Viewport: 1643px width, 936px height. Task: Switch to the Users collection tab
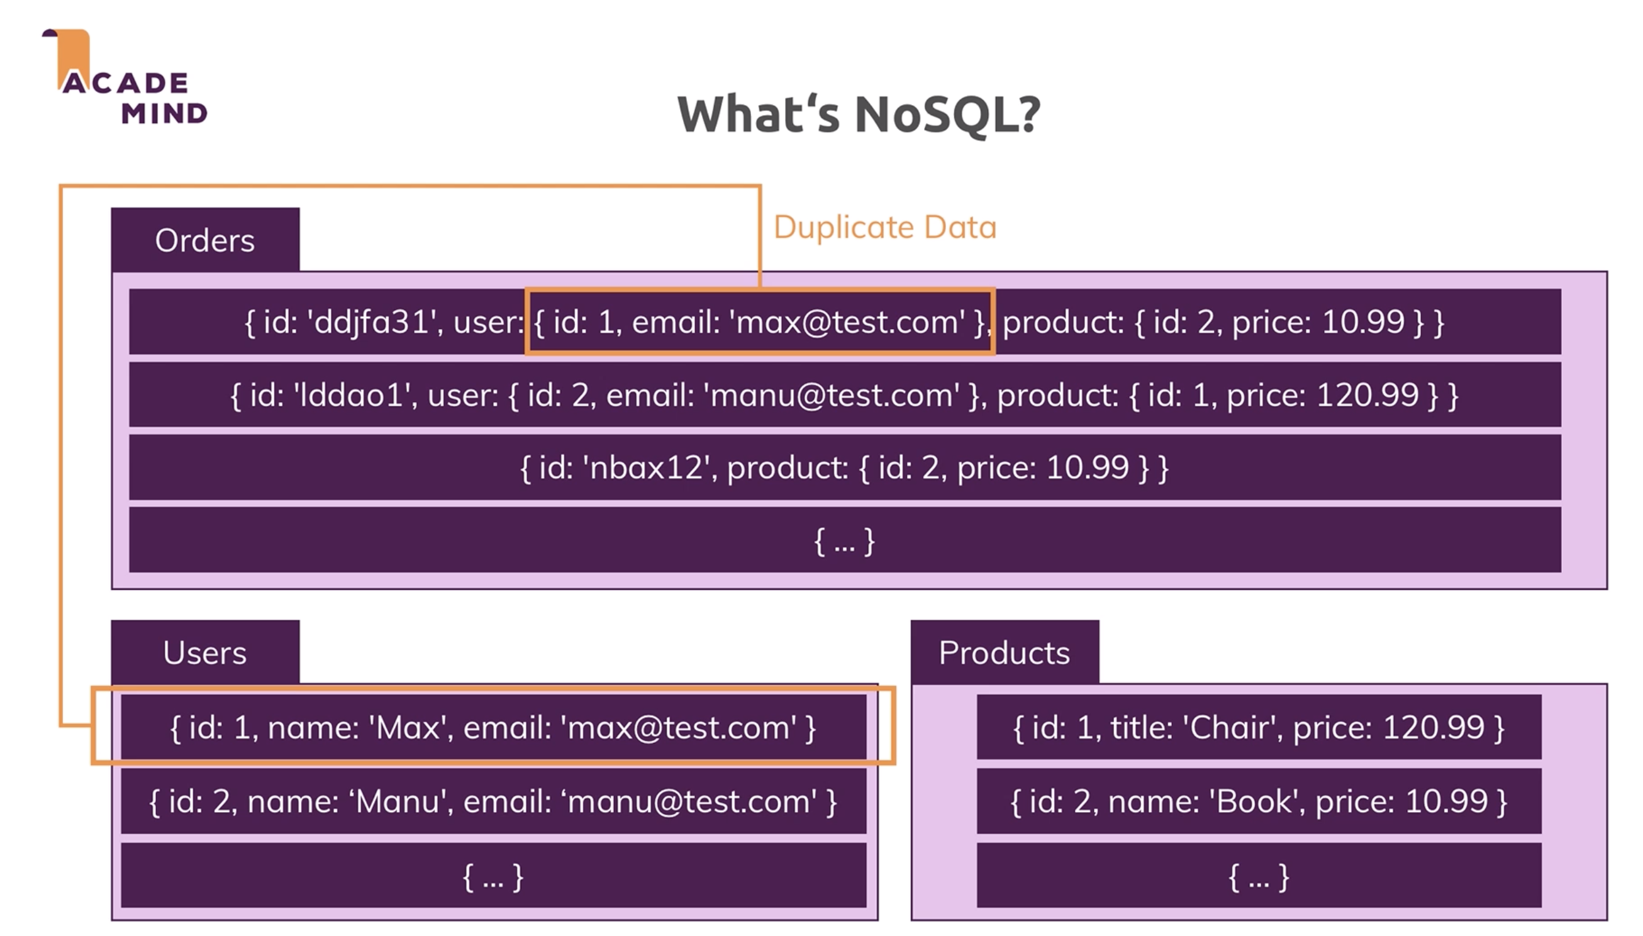(204, 652)
